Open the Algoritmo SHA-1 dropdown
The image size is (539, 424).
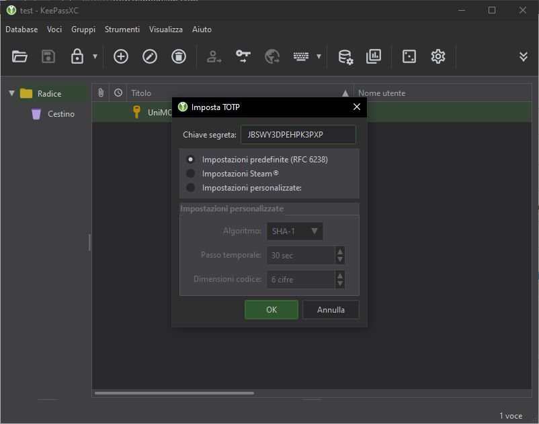pos(295,231)
